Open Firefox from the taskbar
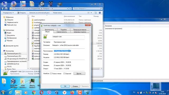Screen dimensions: 169x95 72,93
